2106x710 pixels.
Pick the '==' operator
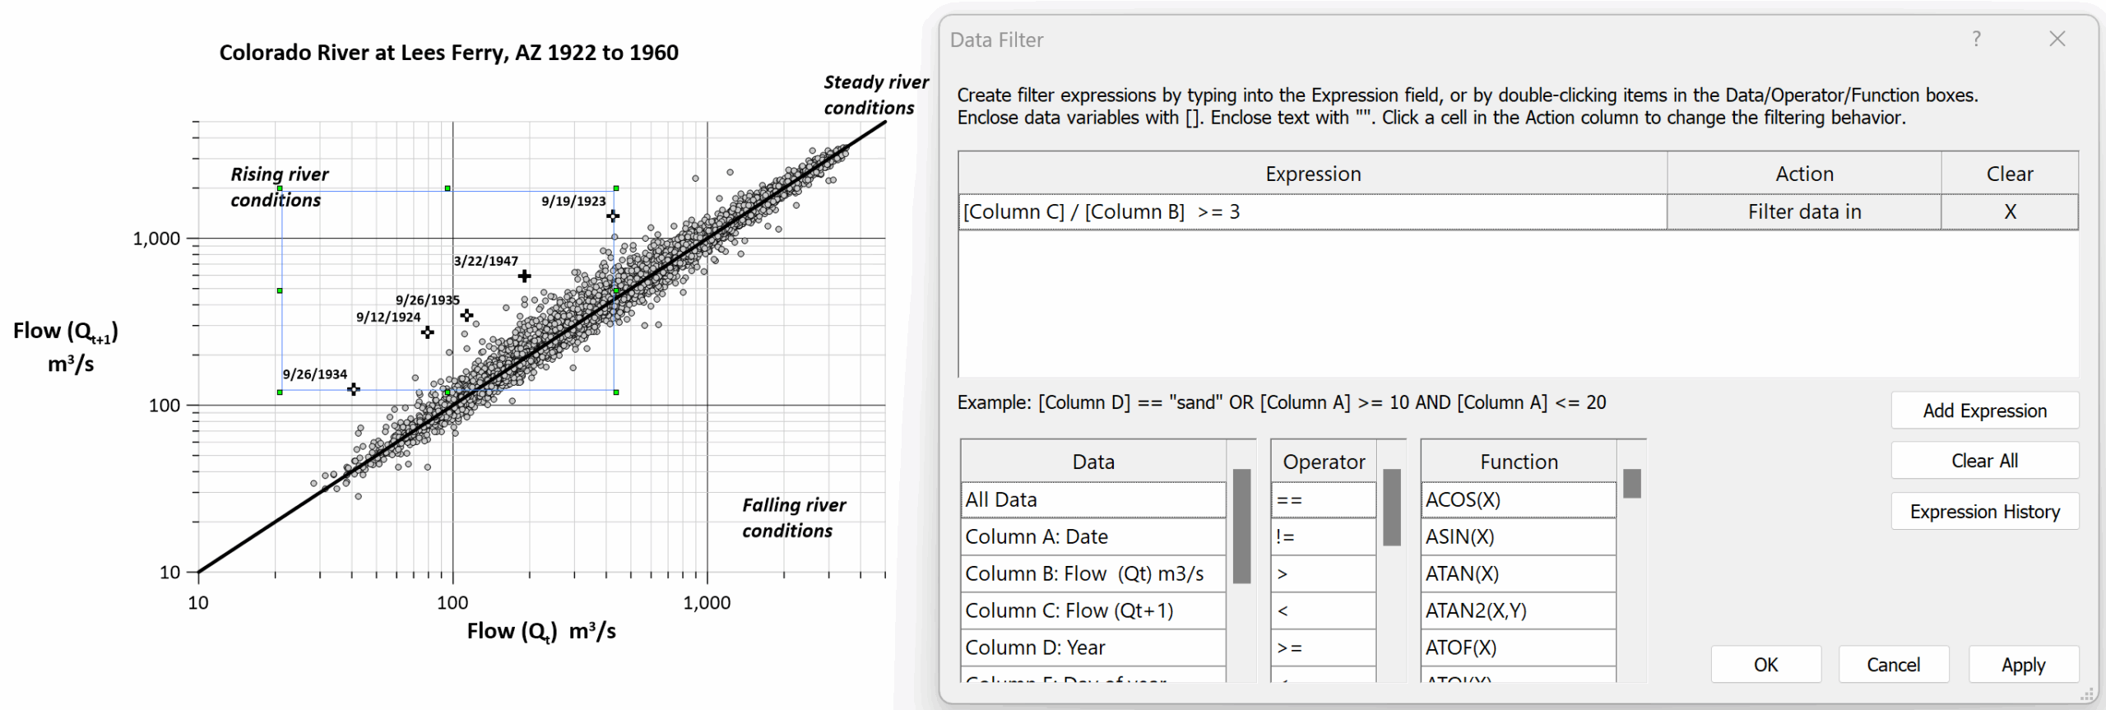(1322, 499)
